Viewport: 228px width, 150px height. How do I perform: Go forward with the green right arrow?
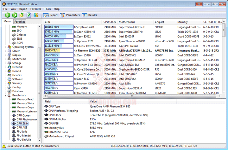15,15
